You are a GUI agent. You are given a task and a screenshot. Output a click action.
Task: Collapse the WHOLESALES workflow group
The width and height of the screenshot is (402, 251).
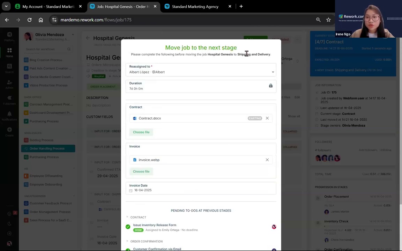point(74,133)
